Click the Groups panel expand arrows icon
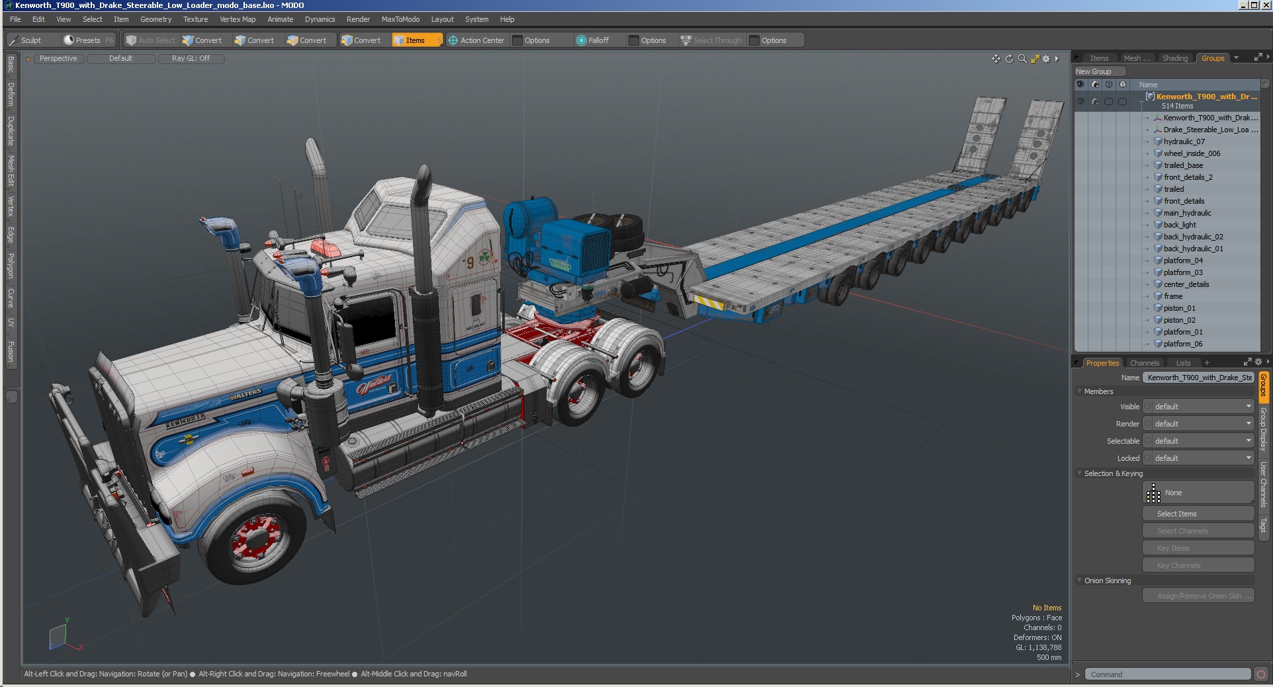 (1258, 58)
